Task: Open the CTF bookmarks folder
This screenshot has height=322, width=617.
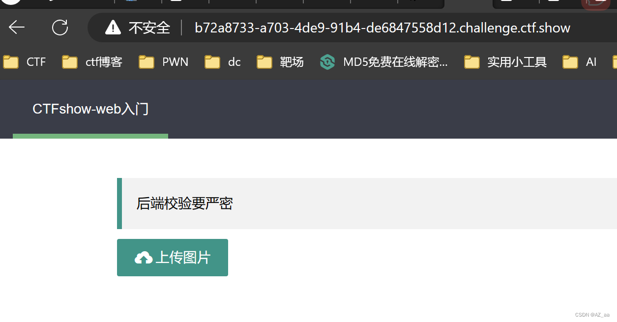Action: point(25,62)
